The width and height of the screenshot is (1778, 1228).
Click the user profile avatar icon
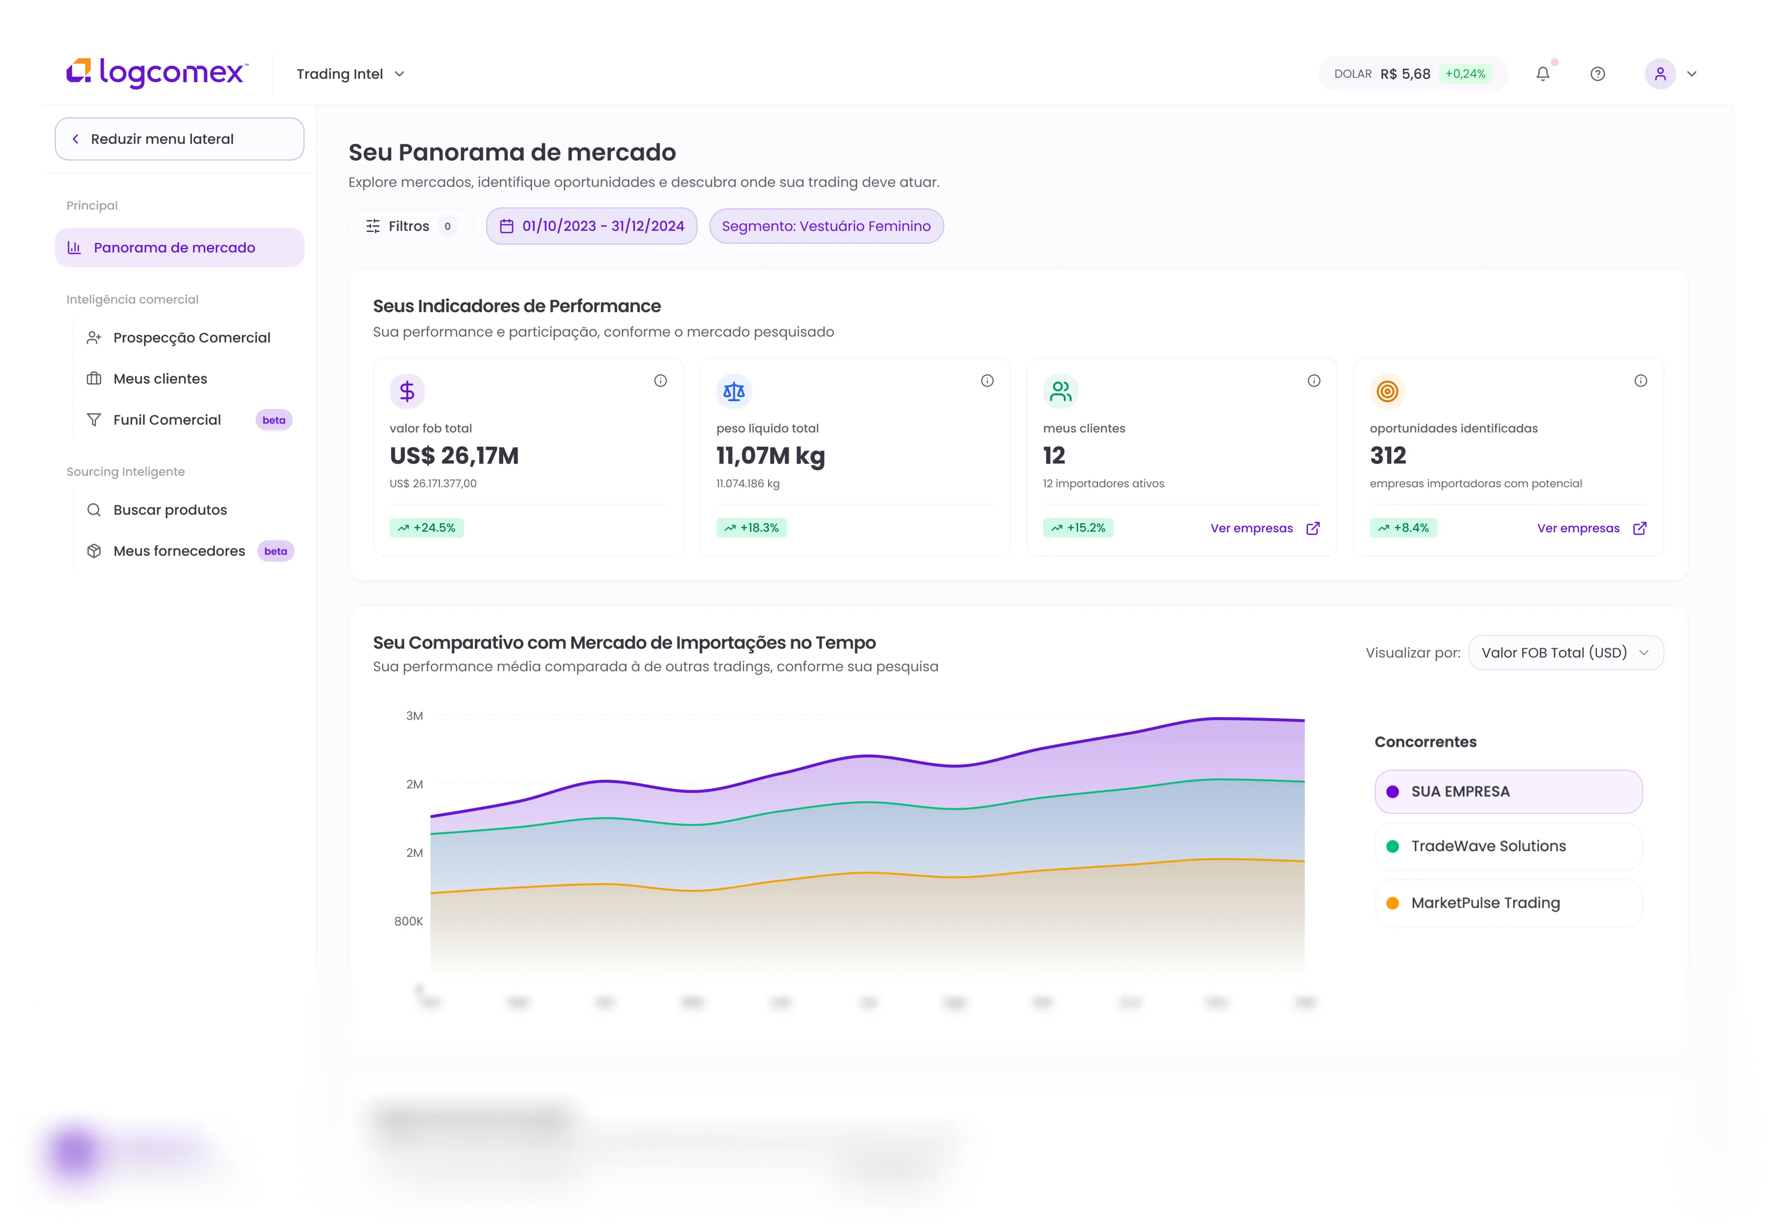coord(1660,74)
